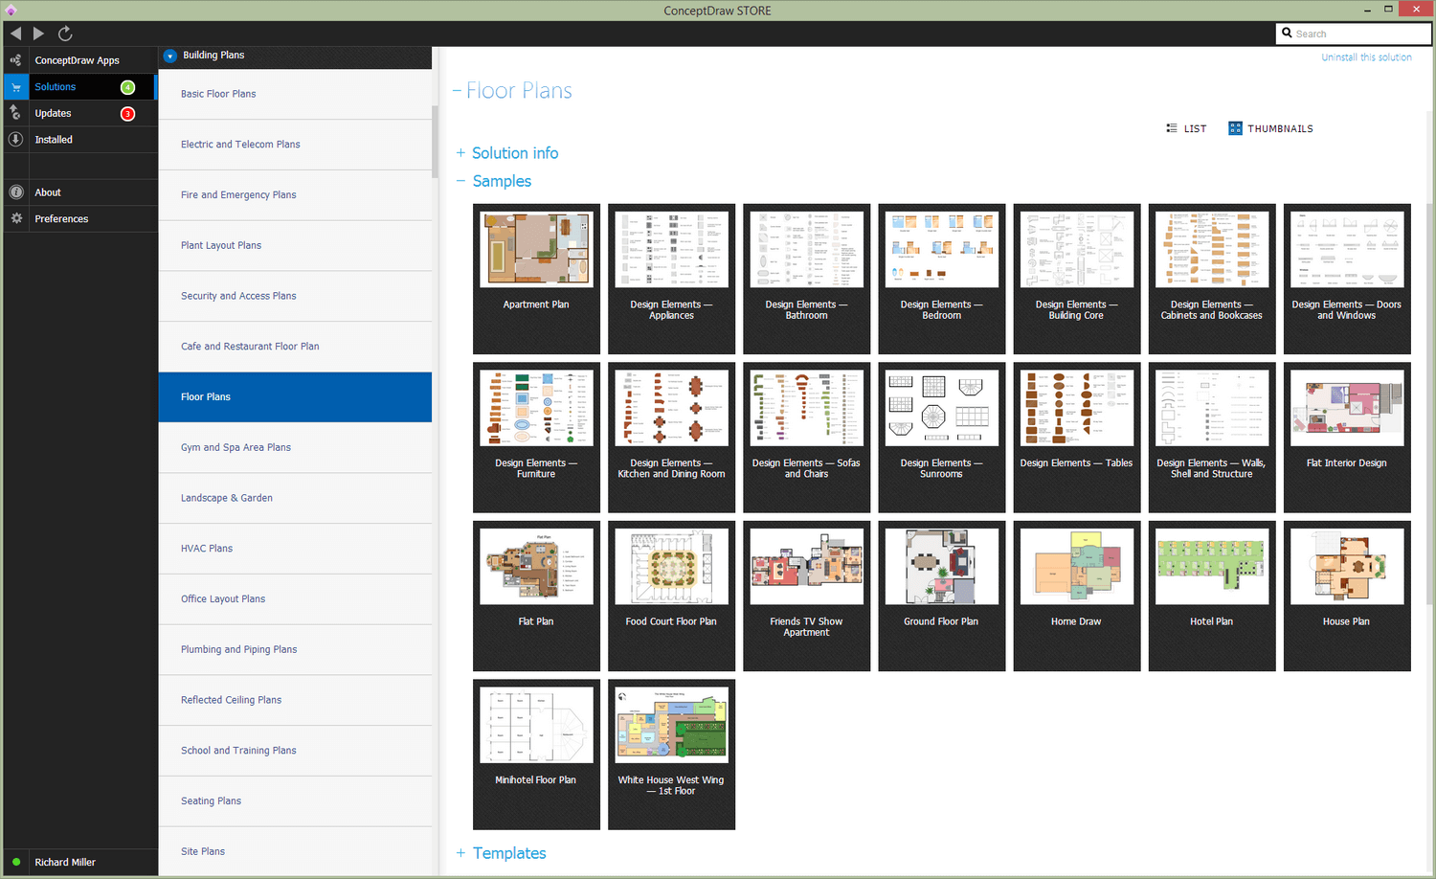Click the Solutions shopping cart icon

[x=15, y=87]
